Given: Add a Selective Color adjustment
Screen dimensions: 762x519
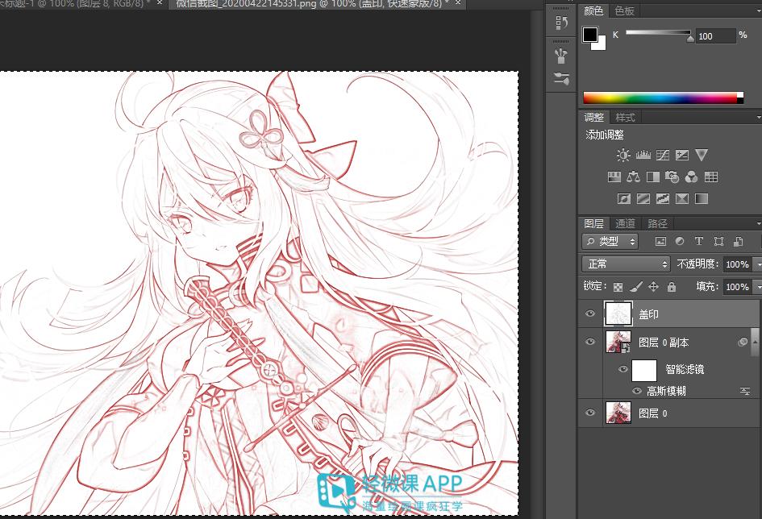Looking at the screenshot, I should pyautogui.click(x=682, y=198).
